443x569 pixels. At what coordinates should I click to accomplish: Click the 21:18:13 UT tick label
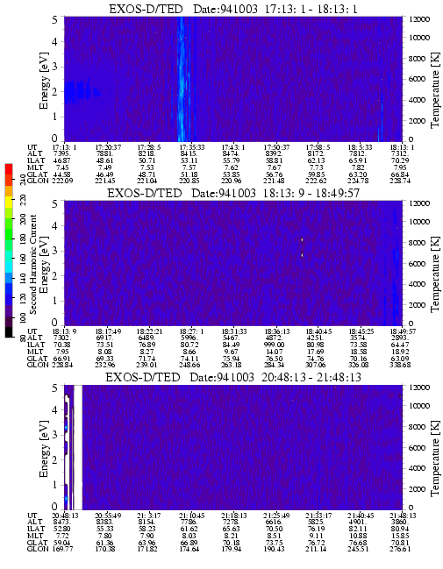(232, 516)
